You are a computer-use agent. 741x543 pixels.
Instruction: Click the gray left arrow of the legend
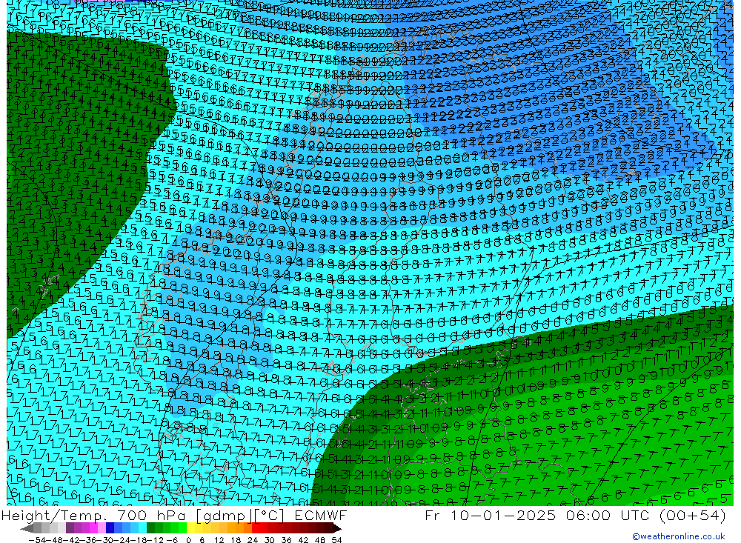click(x=27, y=528)
